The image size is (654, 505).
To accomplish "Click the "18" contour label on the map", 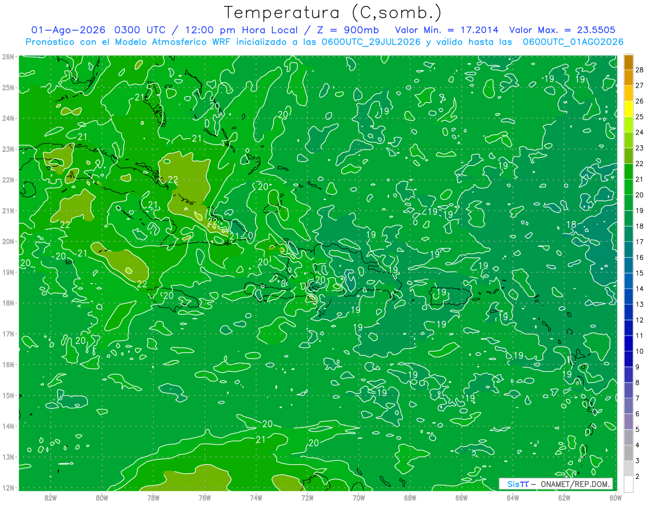I will pyautogui.click(x=571, y=224).
